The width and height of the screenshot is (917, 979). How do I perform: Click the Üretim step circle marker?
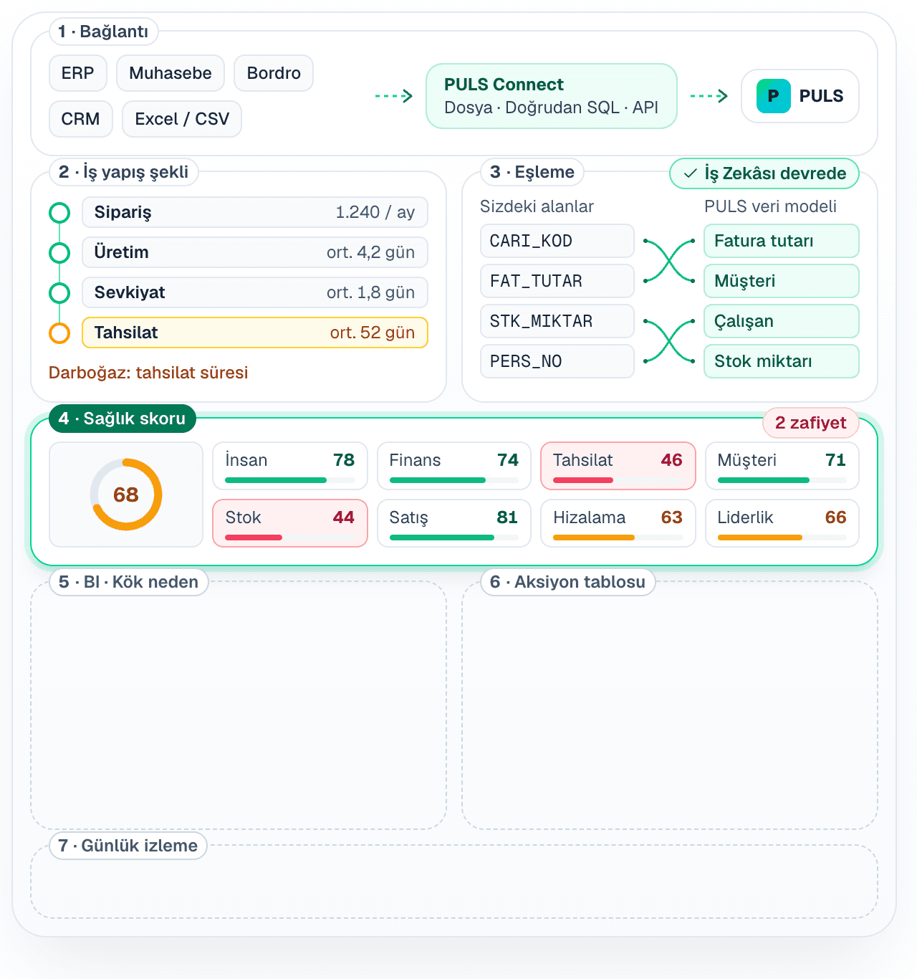(x=59, y=252)
